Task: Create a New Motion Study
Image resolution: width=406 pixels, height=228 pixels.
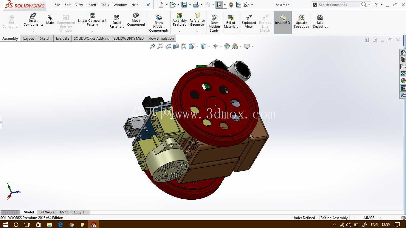Action: point(214,23)
